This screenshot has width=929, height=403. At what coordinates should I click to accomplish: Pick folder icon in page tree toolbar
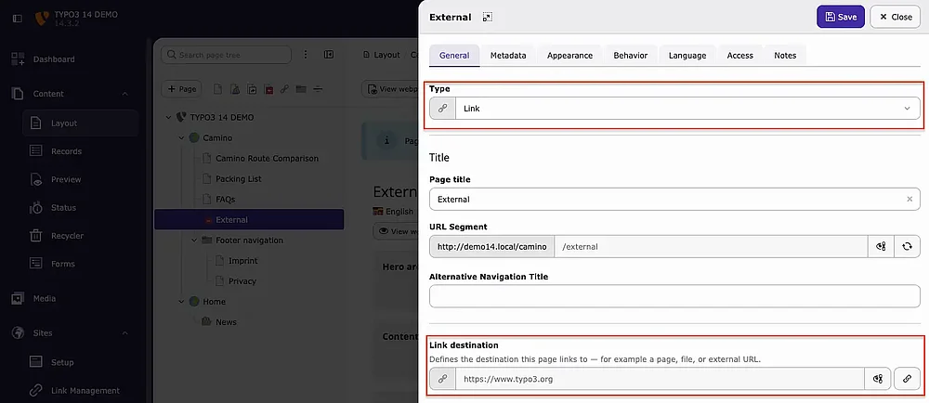301,89
